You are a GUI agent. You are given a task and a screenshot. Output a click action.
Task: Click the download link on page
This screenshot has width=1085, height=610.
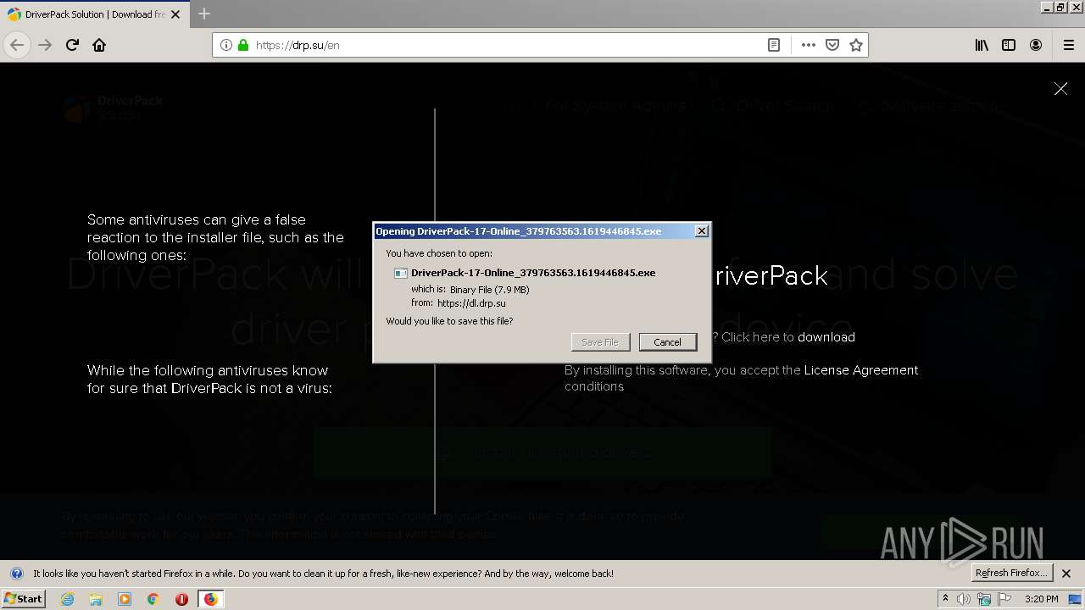[x=826, y=337]
